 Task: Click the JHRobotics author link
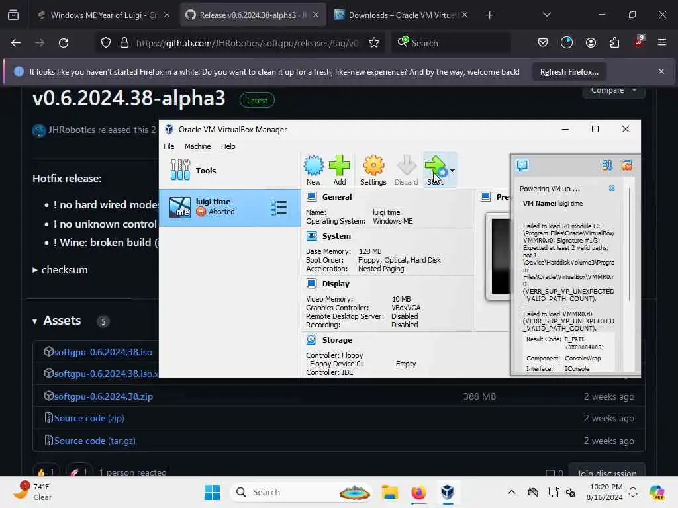pos(72,130)
